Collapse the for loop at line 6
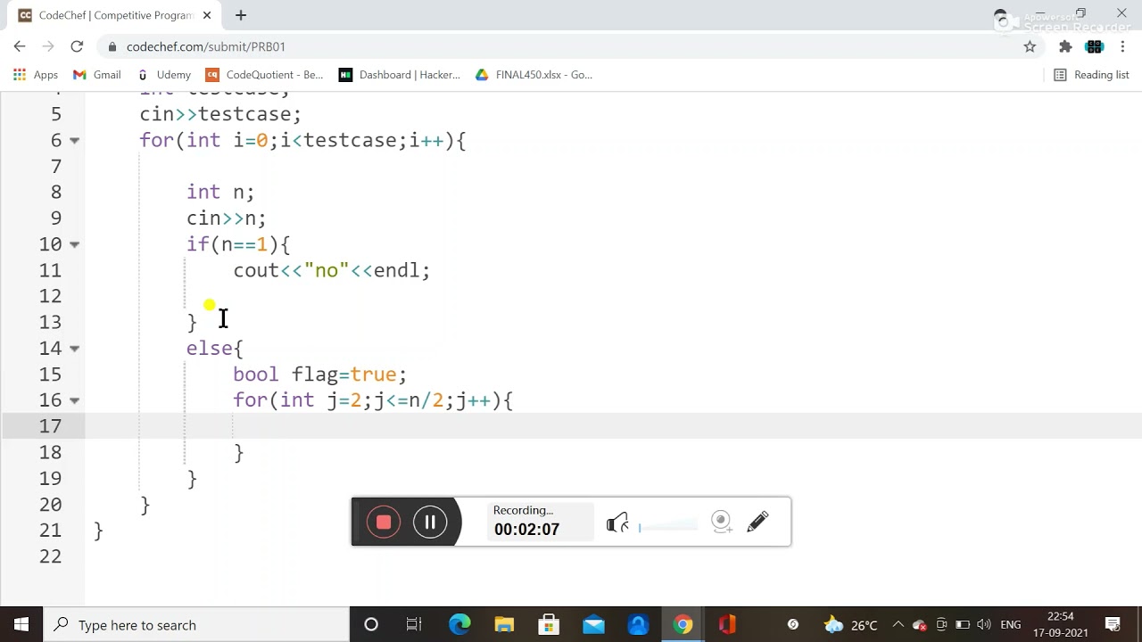 (74, 140)
